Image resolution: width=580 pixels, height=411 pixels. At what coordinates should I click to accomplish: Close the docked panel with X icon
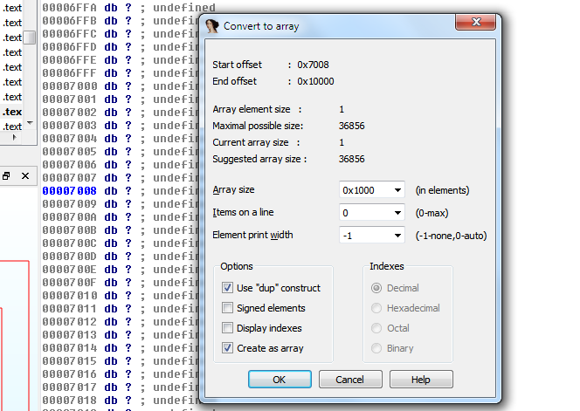(x=24, y=175)
